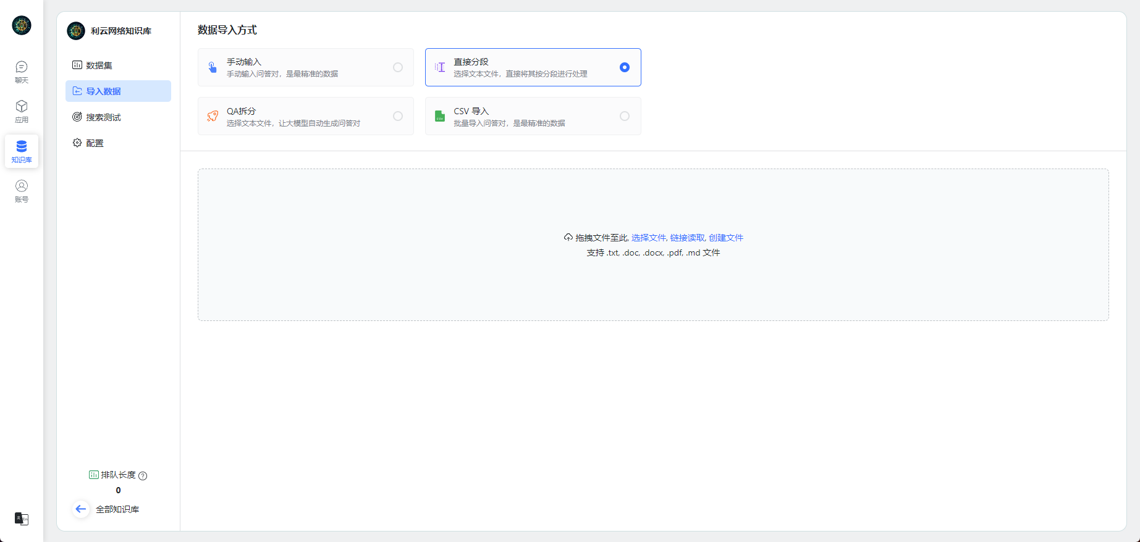The height and width of the screenshot is (542, 1140).
Task: Click the back arrow beside 全部知识库
Action: point(81,509)
